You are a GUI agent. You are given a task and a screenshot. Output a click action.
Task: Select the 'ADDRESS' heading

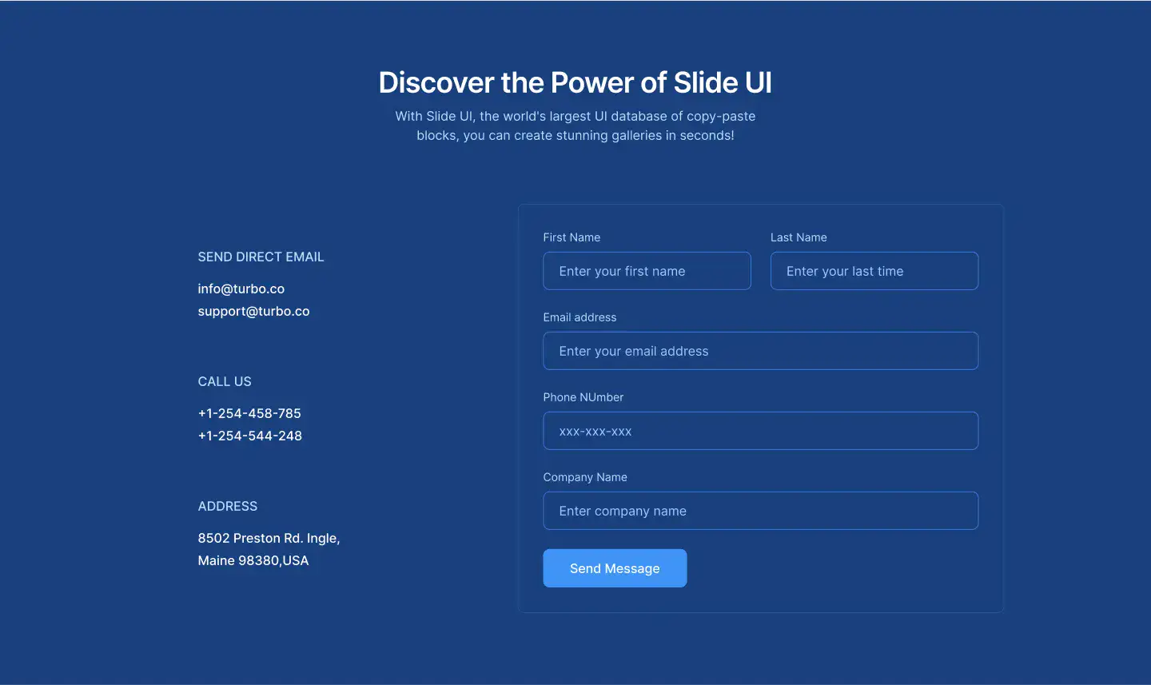coord(228,506)
